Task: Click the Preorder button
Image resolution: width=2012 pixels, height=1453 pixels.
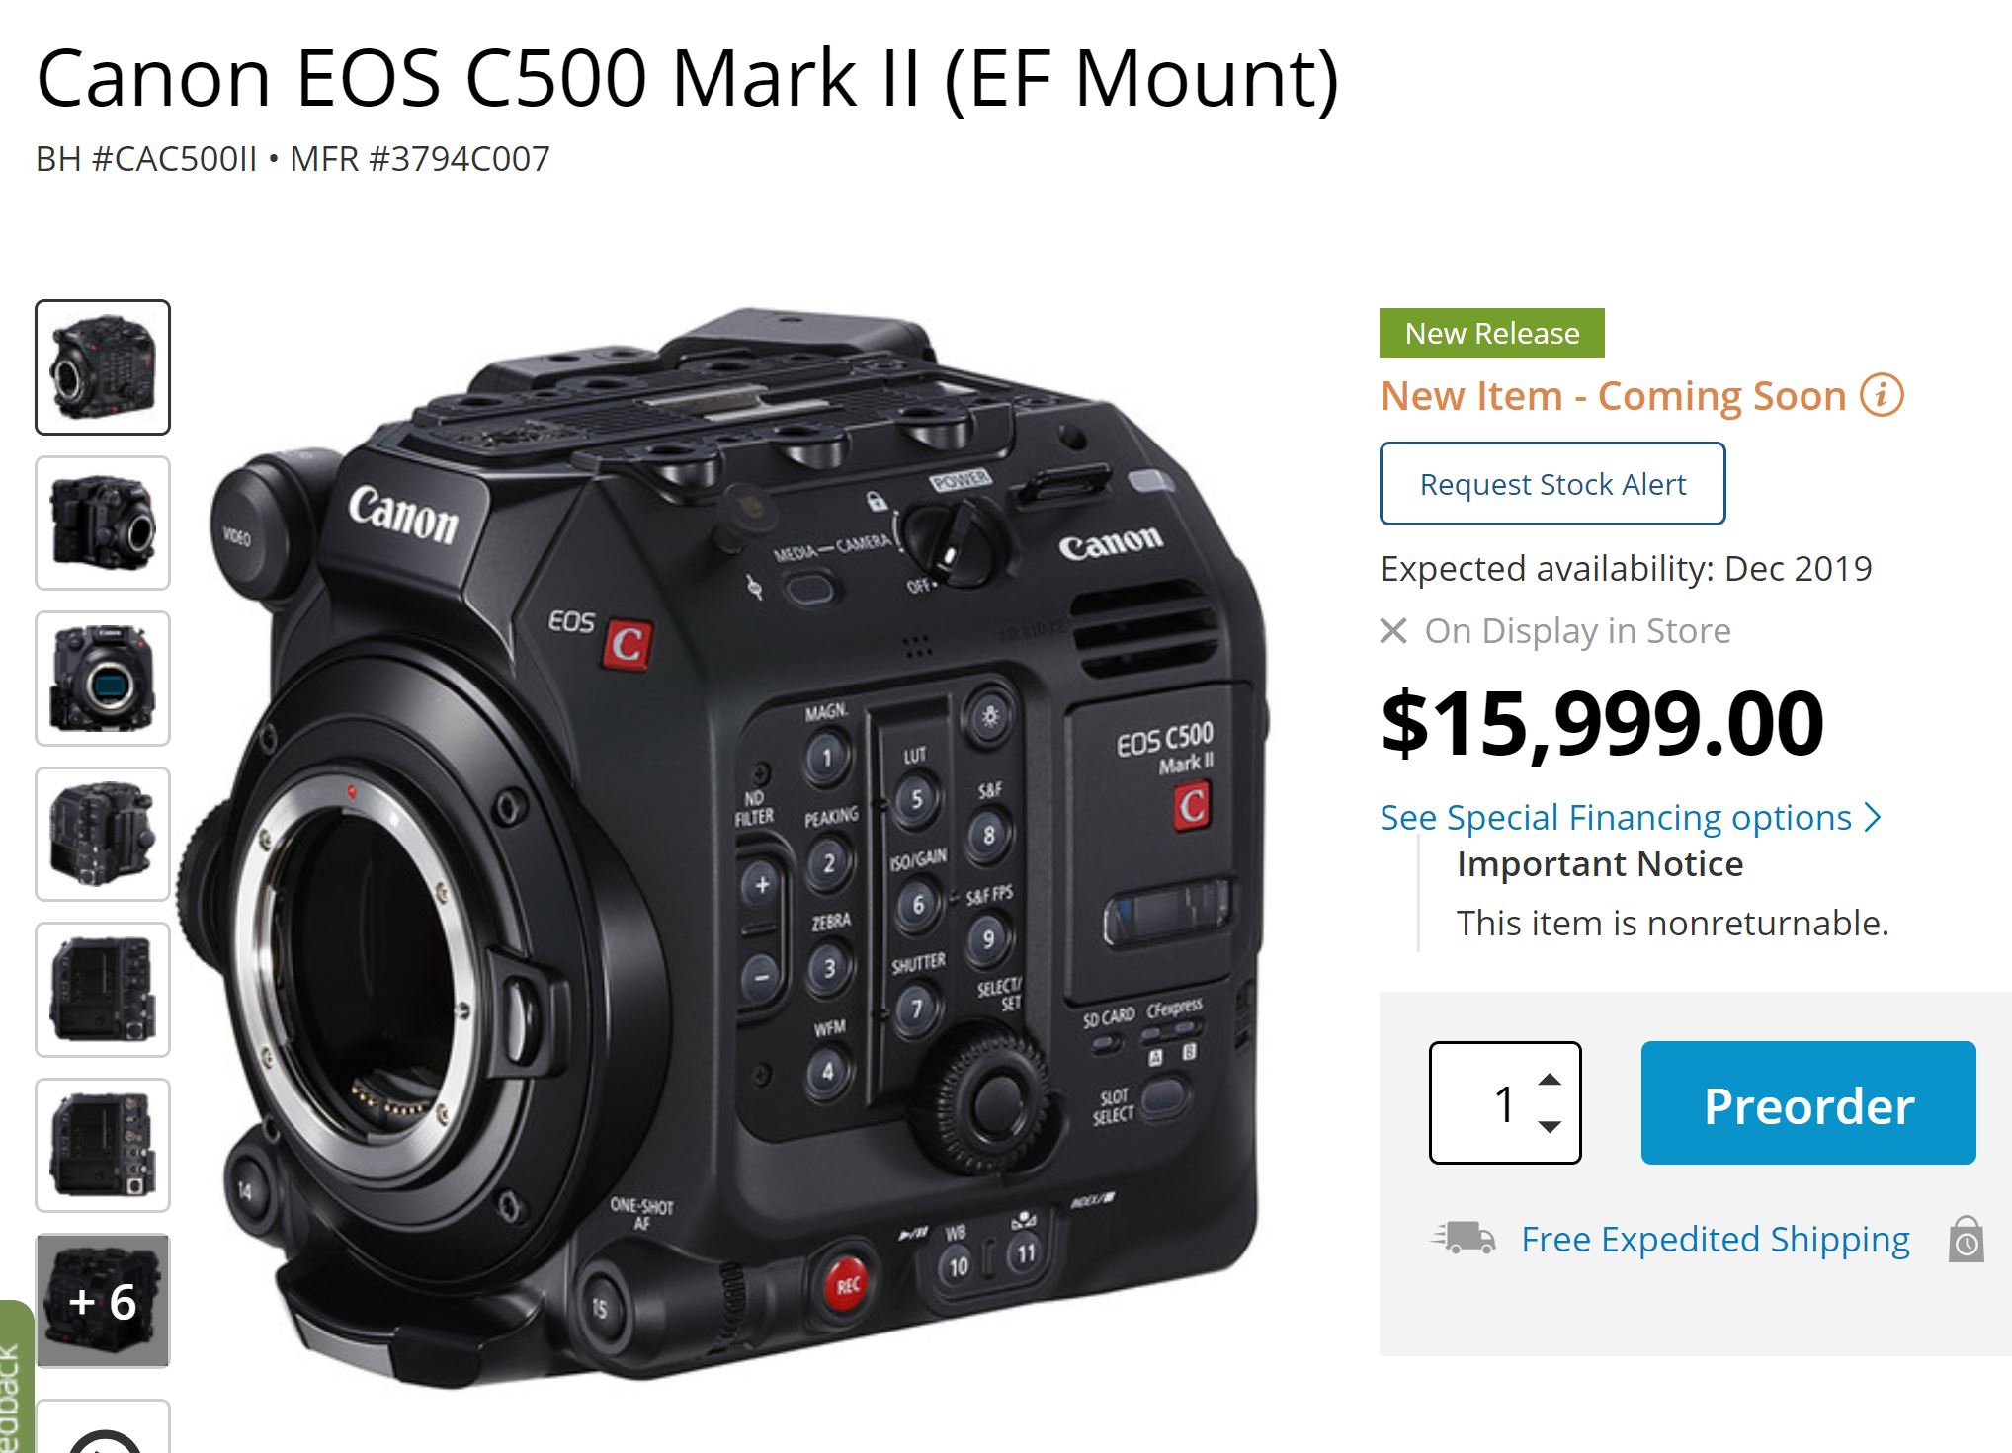Action: (x=1808, y=1102)
